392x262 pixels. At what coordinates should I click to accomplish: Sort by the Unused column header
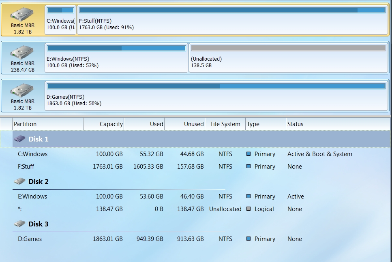click(x=185, y=124)
